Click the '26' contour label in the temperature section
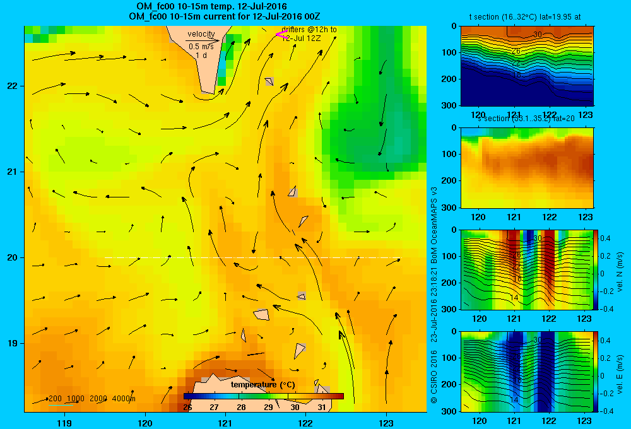Screen dimensions: 631x429 tap(516, 51)
